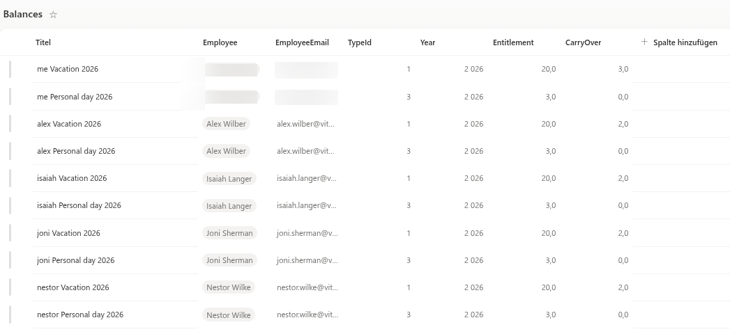Click Alex Wilber chip in alex Personal day row
This screenshot has height=334, width=730.
click(227, 151)
